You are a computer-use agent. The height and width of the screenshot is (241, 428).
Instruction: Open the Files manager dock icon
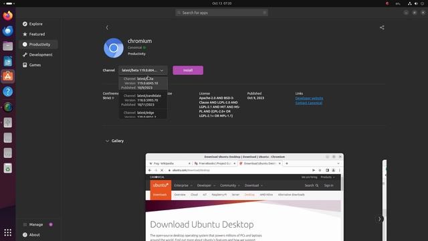[x=7, y=46]
